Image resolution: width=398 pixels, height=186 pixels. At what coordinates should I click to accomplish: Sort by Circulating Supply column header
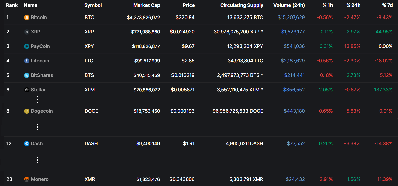242,5
